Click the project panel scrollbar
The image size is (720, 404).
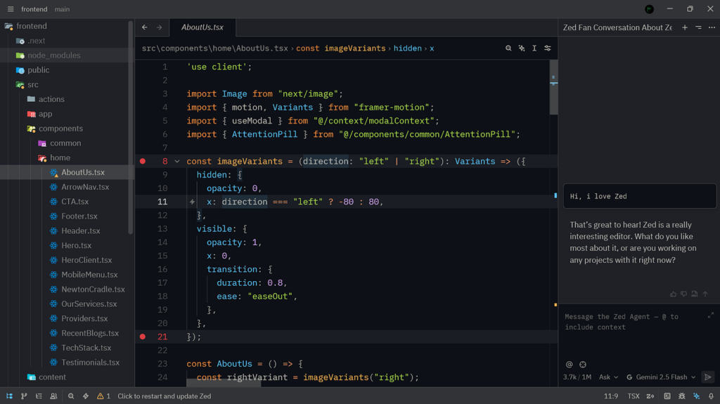point(131,127)
